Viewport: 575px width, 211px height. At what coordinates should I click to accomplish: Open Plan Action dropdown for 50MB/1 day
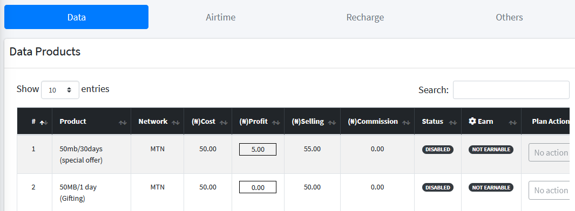click(x=551, y=190)
